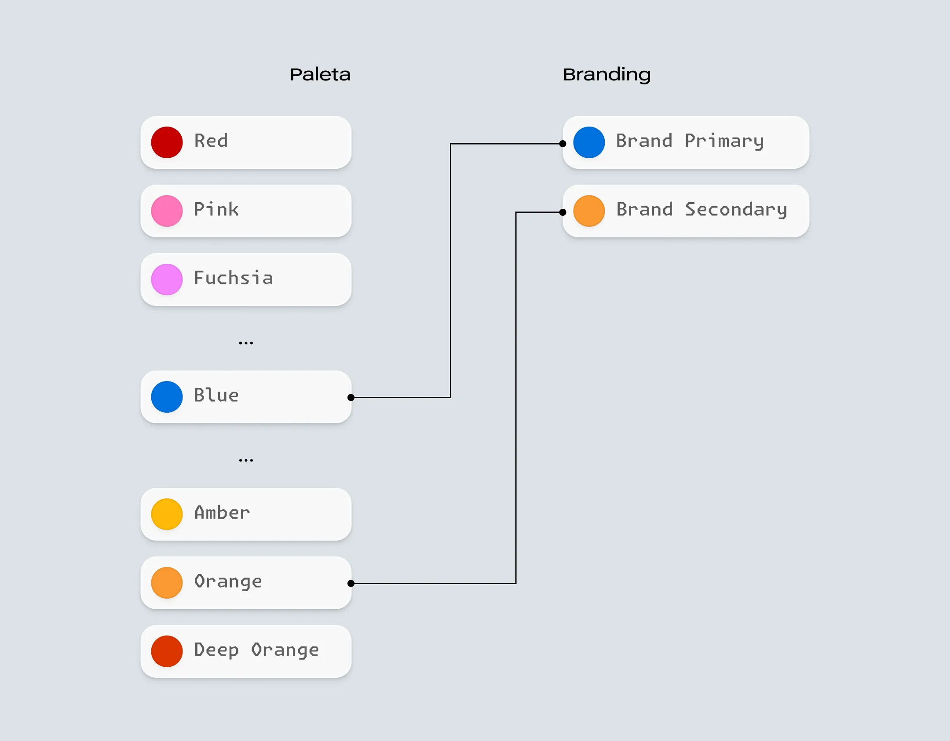Open the Brand Primary token card
Image resolution: width=950 pixels, height=741 pixels.
pos(686,142)
